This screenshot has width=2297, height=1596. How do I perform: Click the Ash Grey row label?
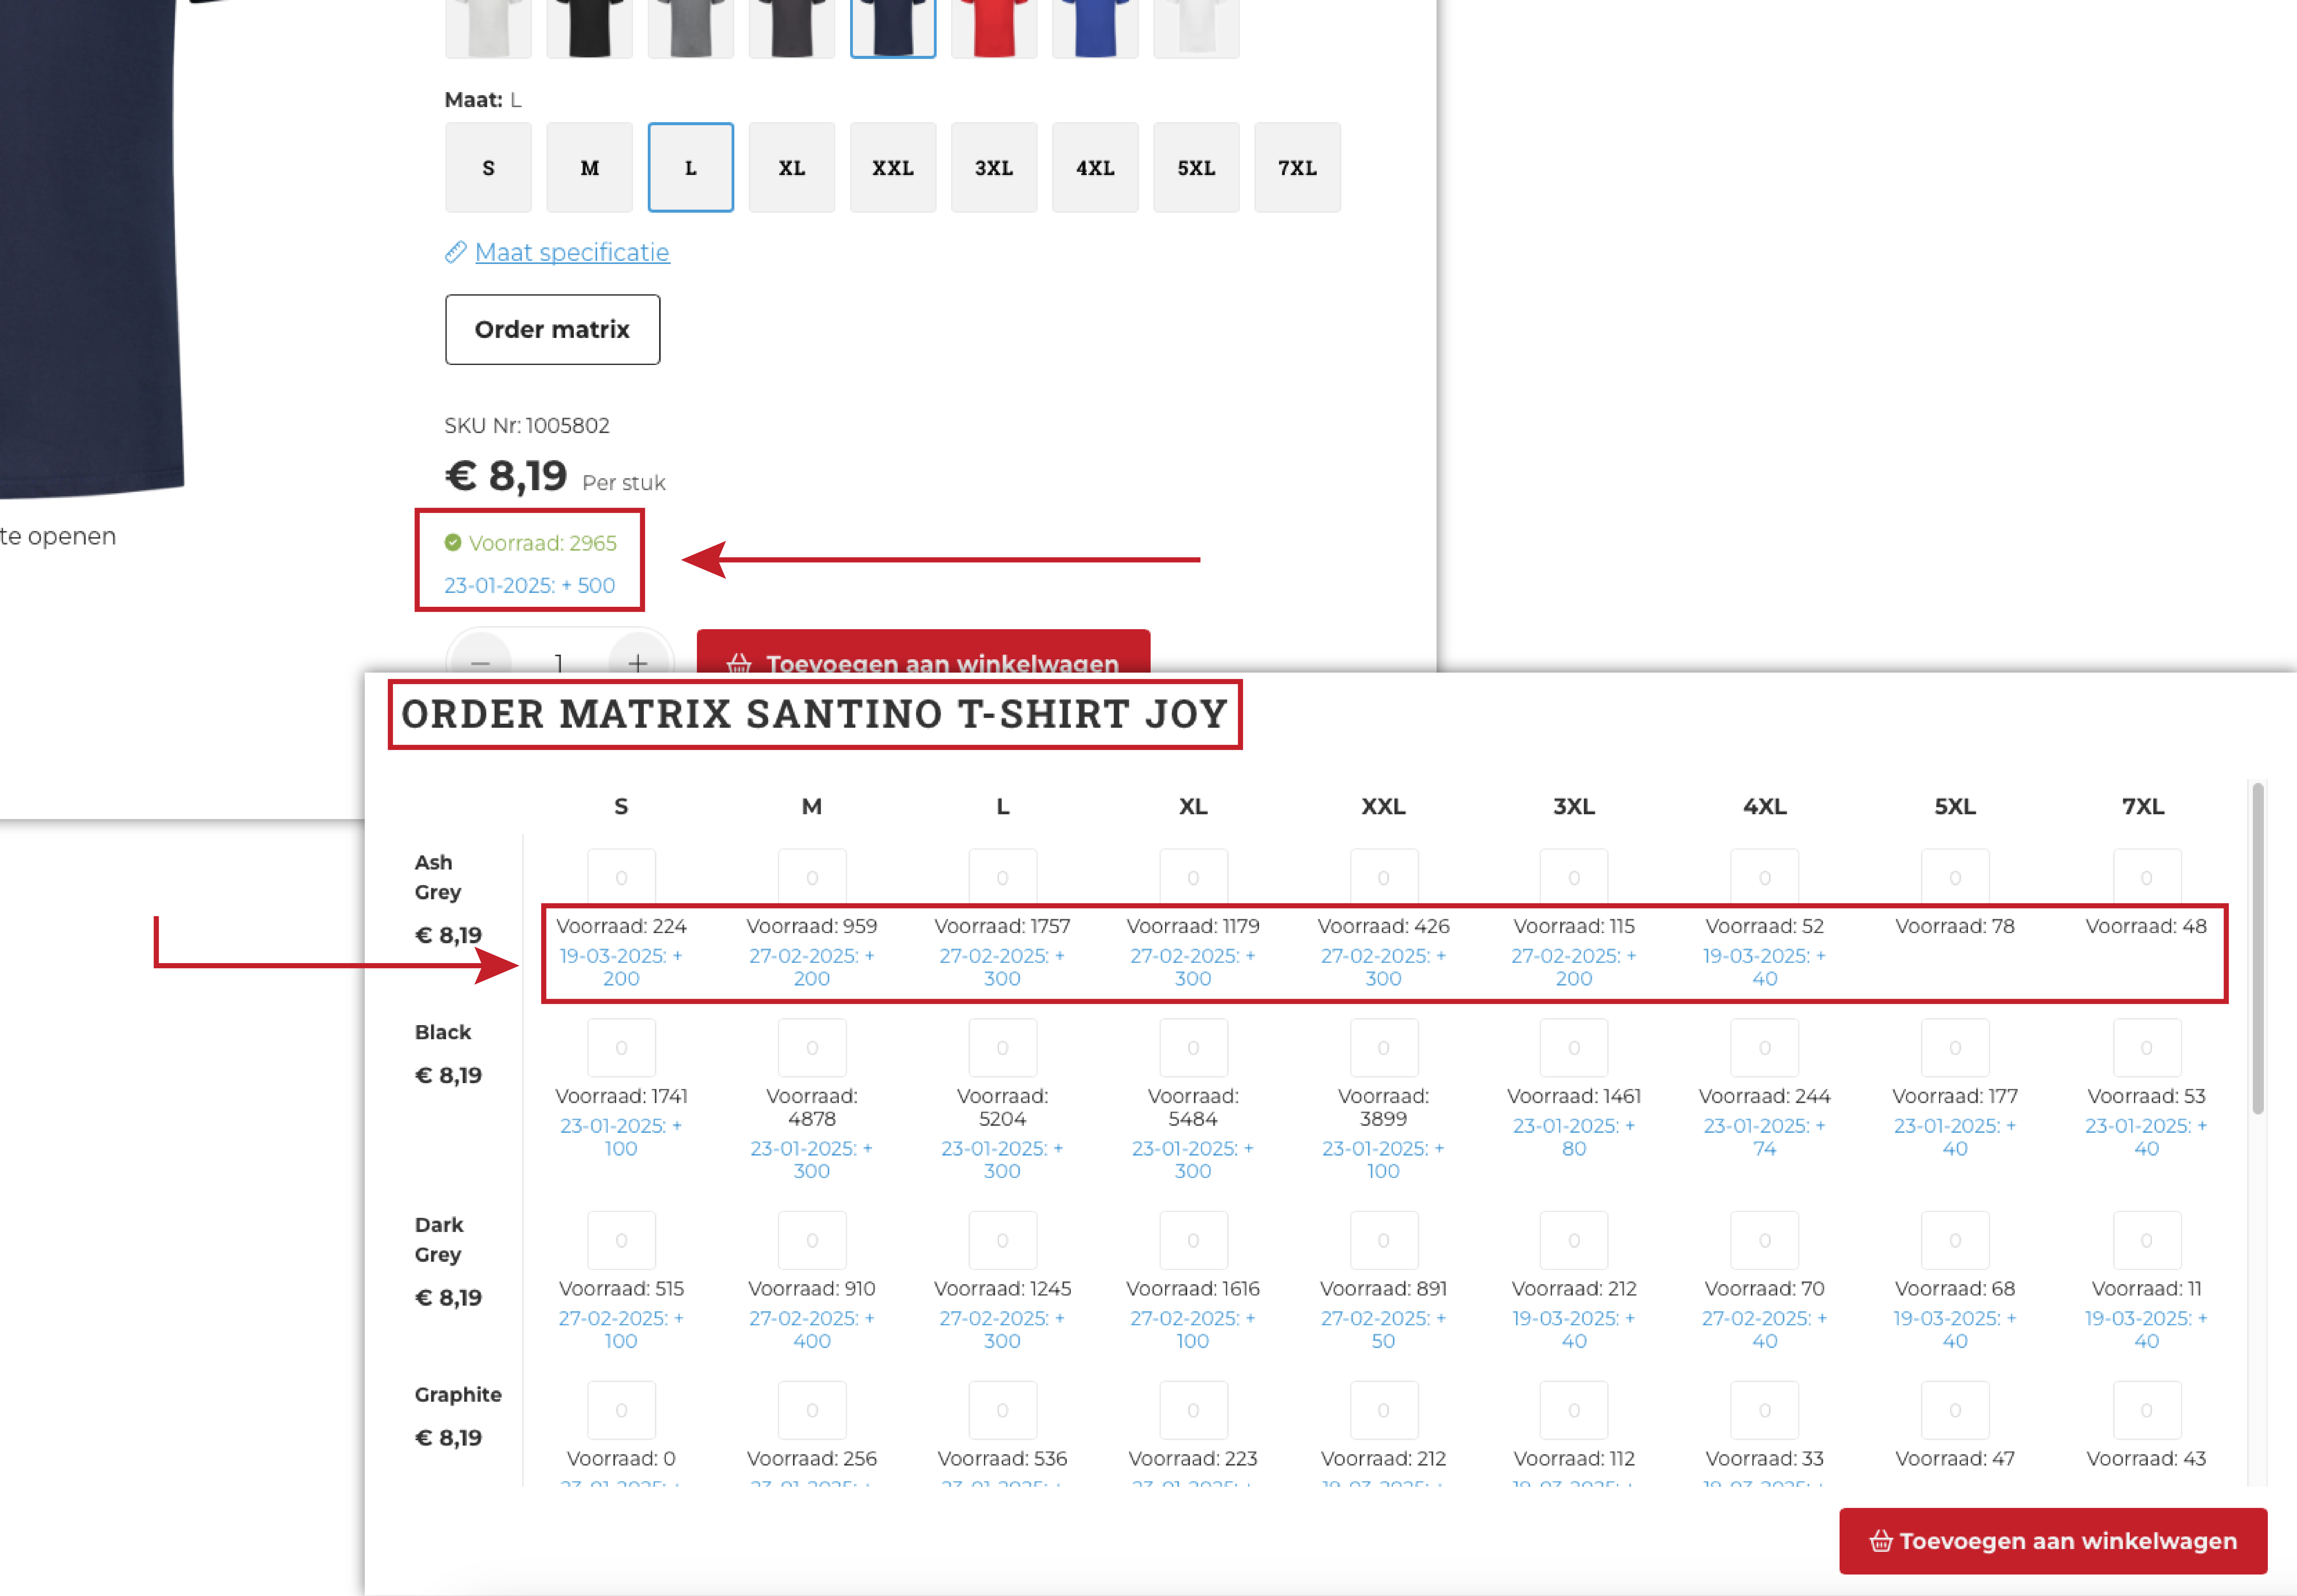(438, 877)
